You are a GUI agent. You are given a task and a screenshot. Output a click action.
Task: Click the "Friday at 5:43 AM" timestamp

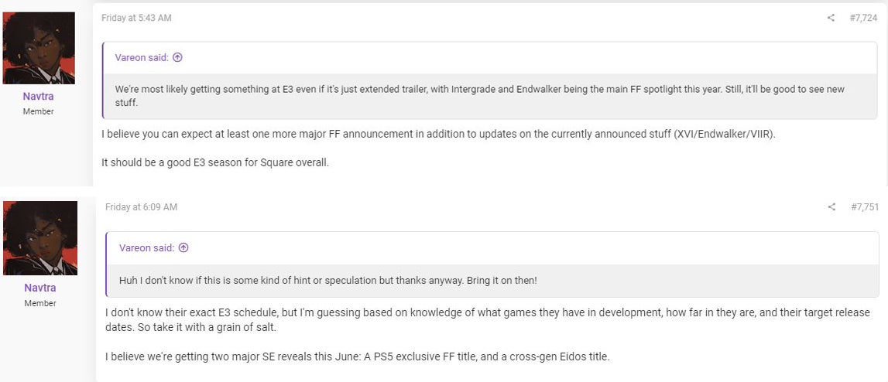click(136, 18)
